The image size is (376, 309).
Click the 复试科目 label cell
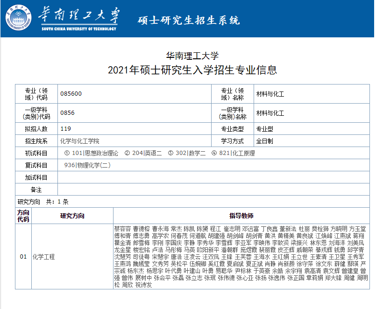click(x=36, y=165)
